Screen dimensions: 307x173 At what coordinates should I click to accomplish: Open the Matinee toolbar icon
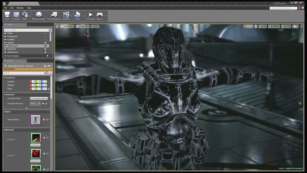(x=66, y=16)
